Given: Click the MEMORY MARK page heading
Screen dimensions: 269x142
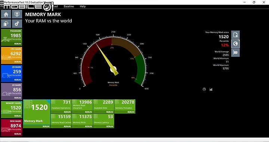Looking at the screenshot, I should tap(43, 15).
